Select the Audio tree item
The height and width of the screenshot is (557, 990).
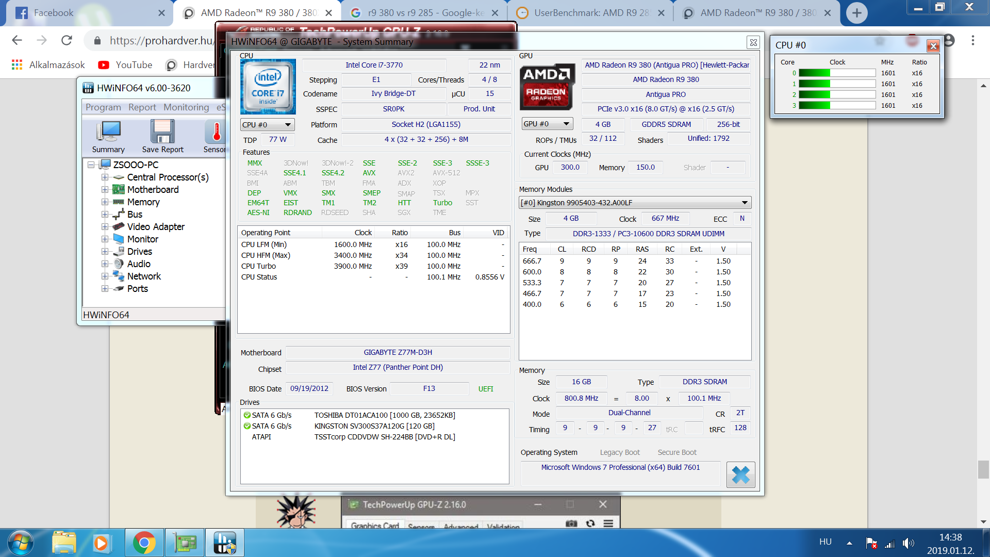coord(139,264)
